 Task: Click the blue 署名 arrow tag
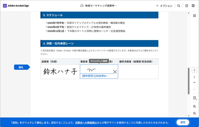(x=22, y=67)
